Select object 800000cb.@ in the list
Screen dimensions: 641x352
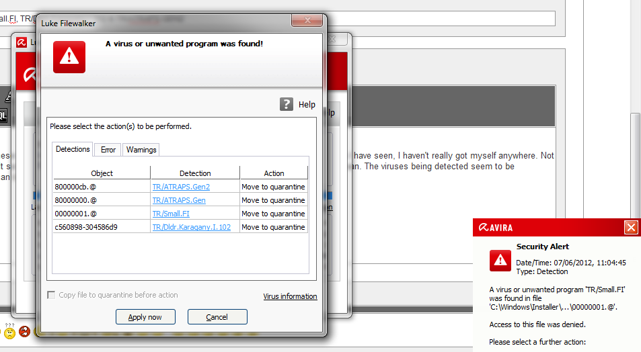(75, 187)
